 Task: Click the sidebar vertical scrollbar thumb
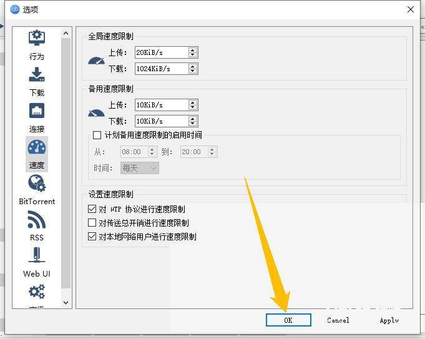[66, 163]
